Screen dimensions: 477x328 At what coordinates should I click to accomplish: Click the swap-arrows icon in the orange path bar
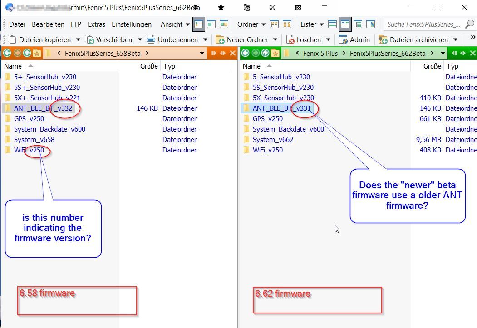point(223,53)
